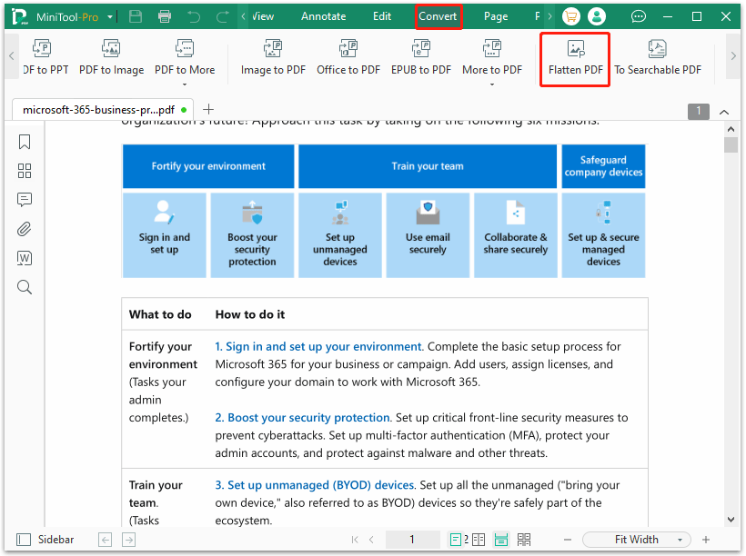Open link 'Sign in and set up your environment'
This screenshot has height=556, width=746.
click(318, 346)
